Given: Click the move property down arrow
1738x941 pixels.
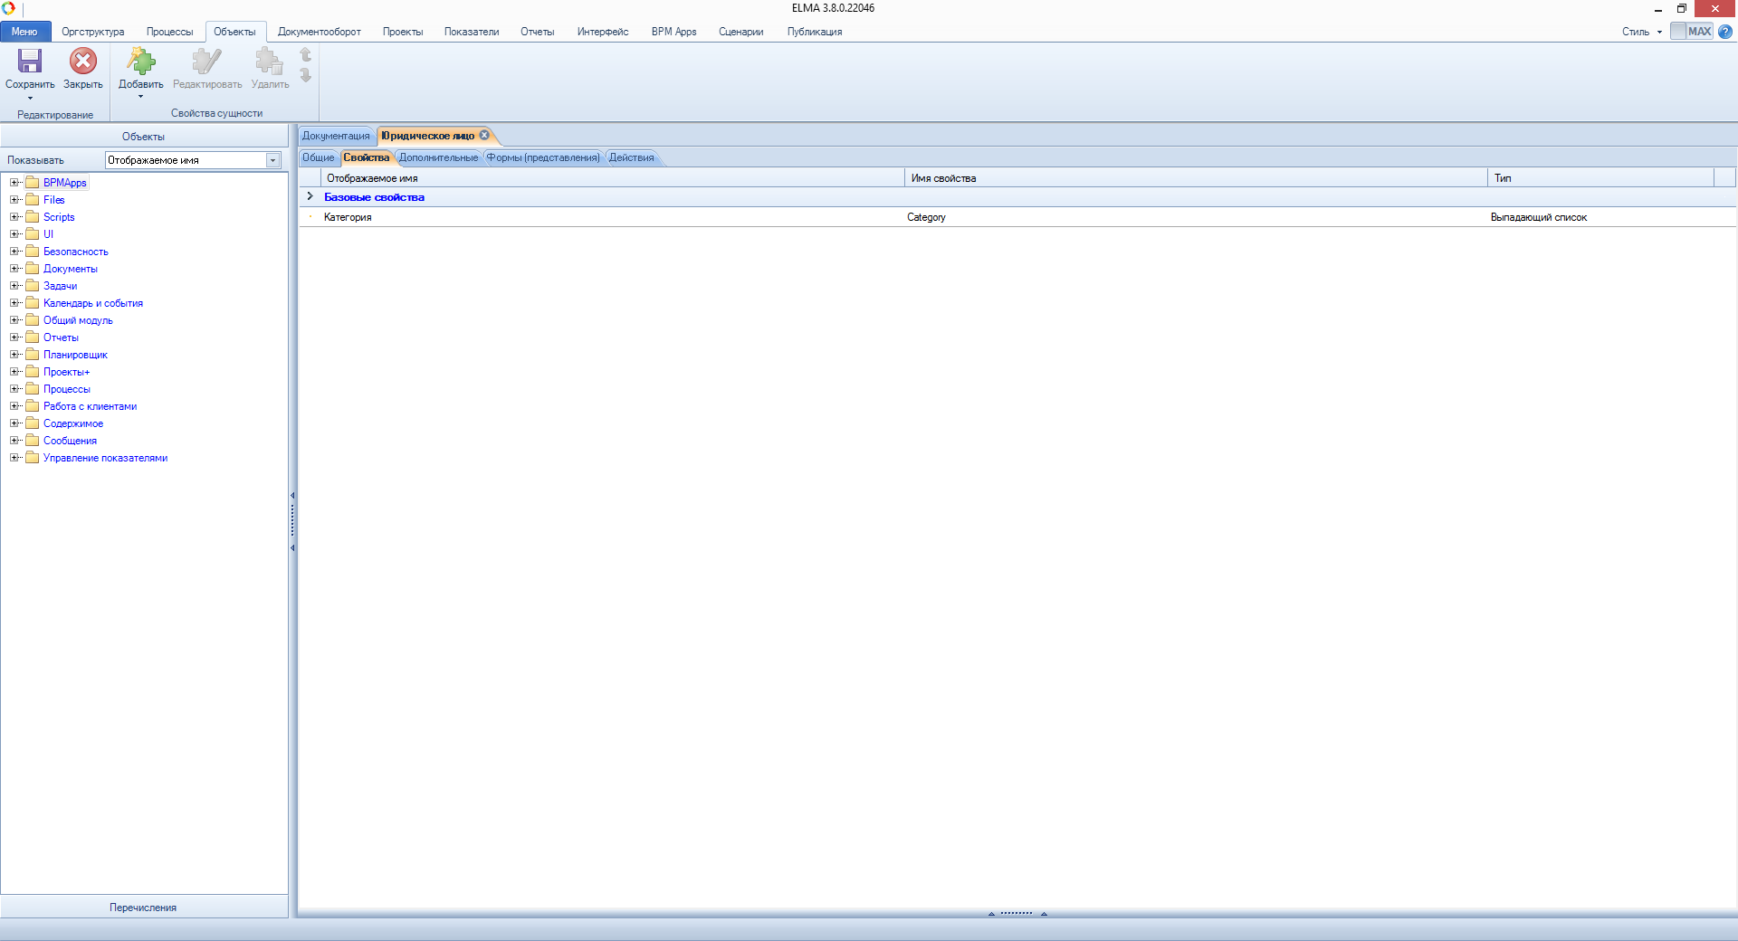Looking at the screenshot, I should 306,76.
